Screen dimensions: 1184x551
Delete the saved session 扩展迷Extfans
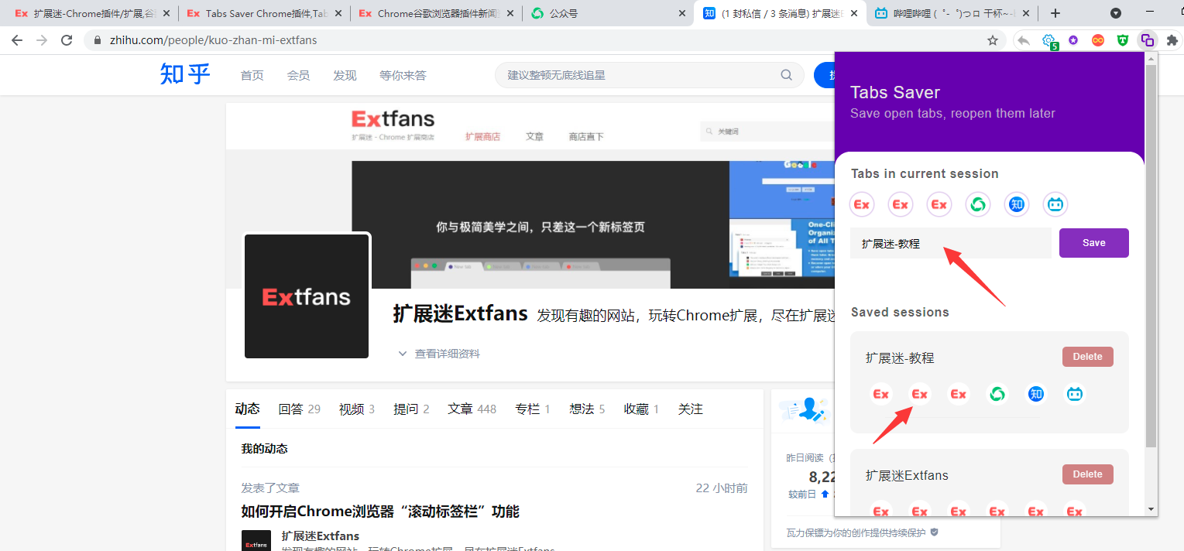(1087, 474)
